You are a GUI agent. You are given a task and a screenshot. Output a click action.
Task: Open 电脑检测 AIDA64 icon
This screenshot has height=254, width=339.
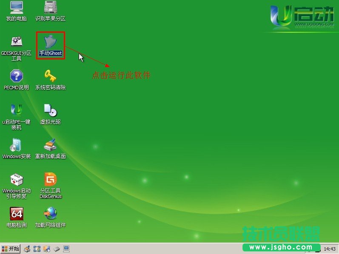click(16, 214)
